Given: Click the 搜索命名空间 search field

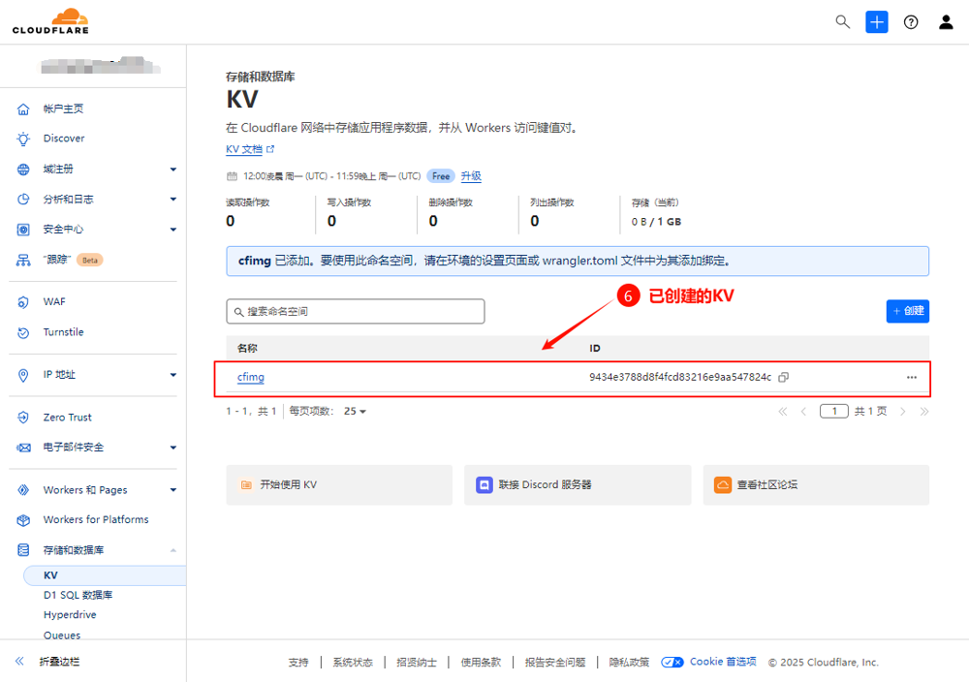Looking at the screenshot, I should pos(355,311).
